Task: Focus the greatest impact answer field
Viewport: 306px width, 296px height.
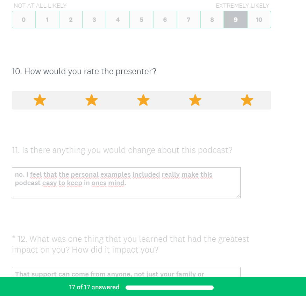Action: click(126, 273)
